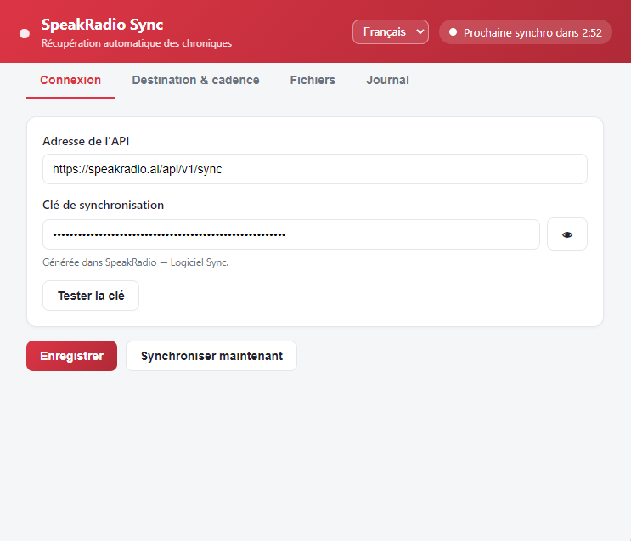
Task: Save settings with Enregistrer button
Action: pos(71,356)
